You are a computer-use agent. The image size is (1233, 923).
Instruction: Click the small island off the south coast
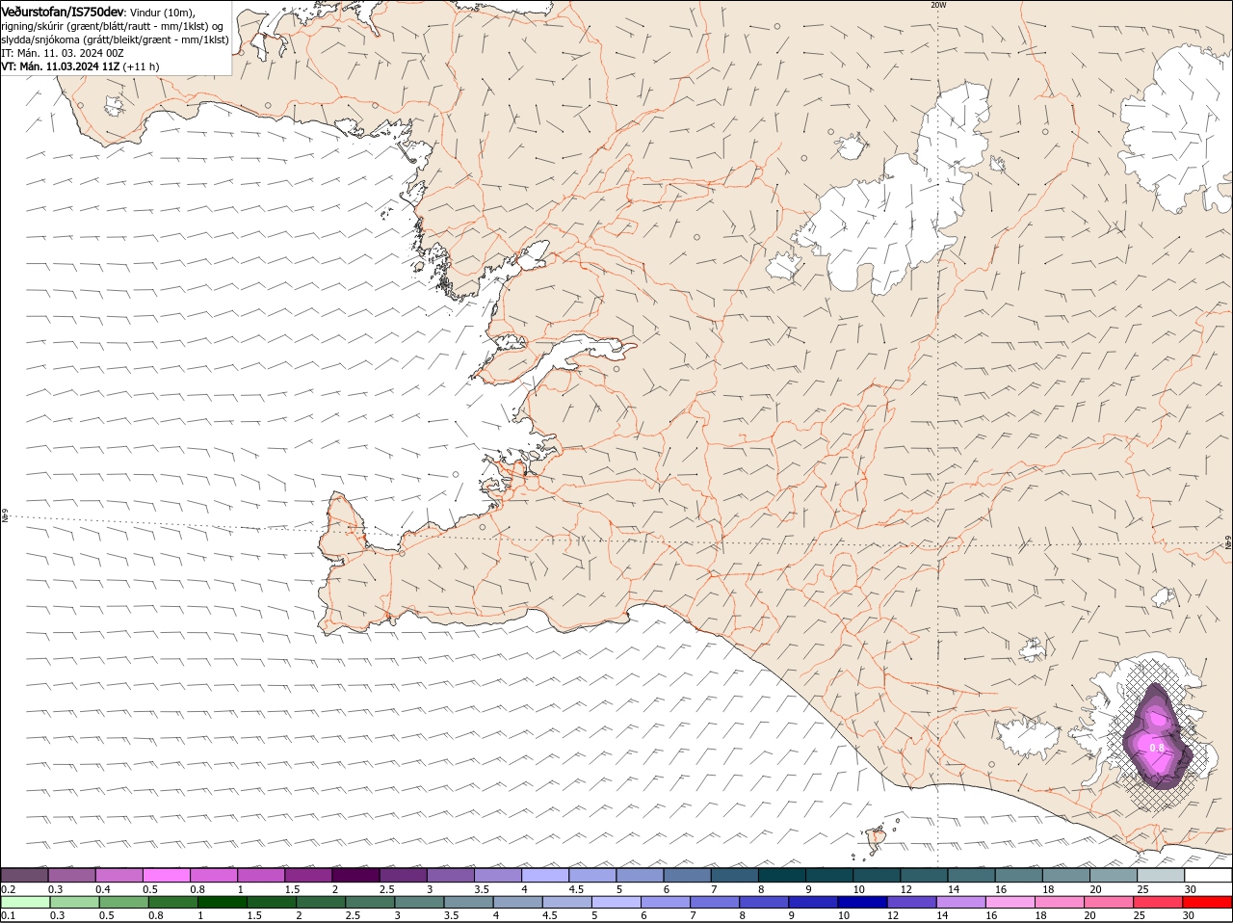tap(877, 839)
